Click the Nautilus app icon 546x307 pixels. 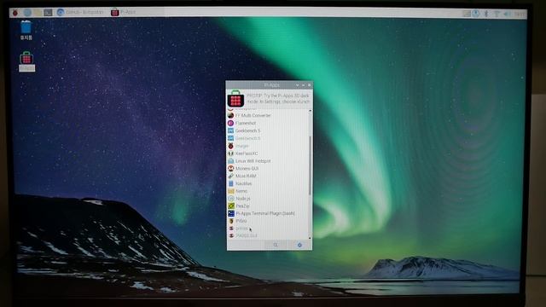pos(230,183)
